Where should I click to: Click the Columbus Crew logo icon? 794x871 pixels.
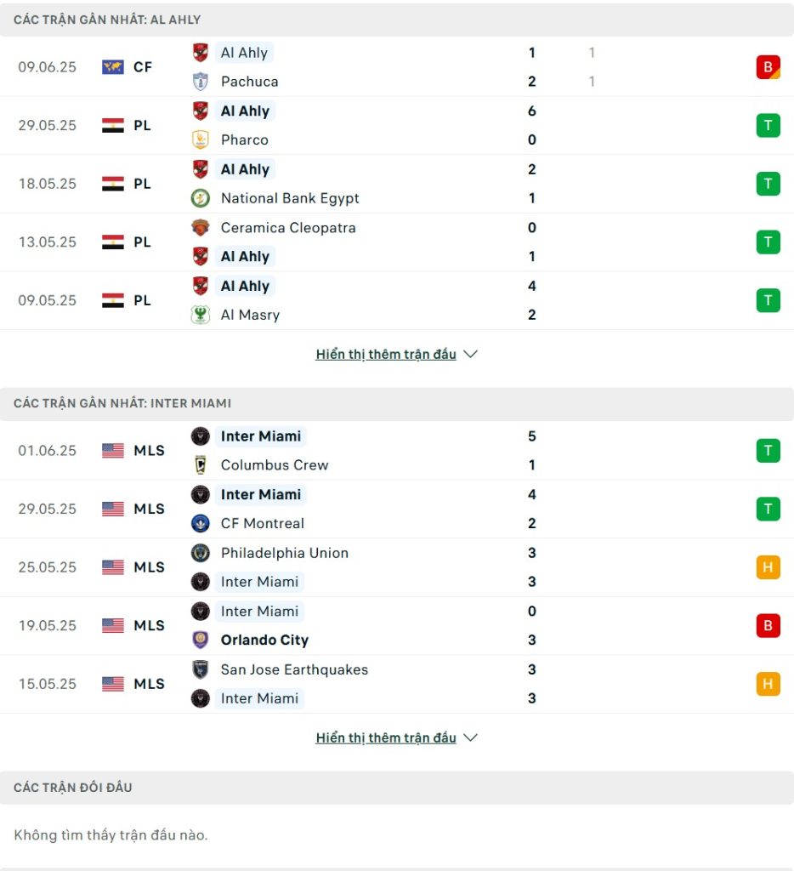click(201, 465)
